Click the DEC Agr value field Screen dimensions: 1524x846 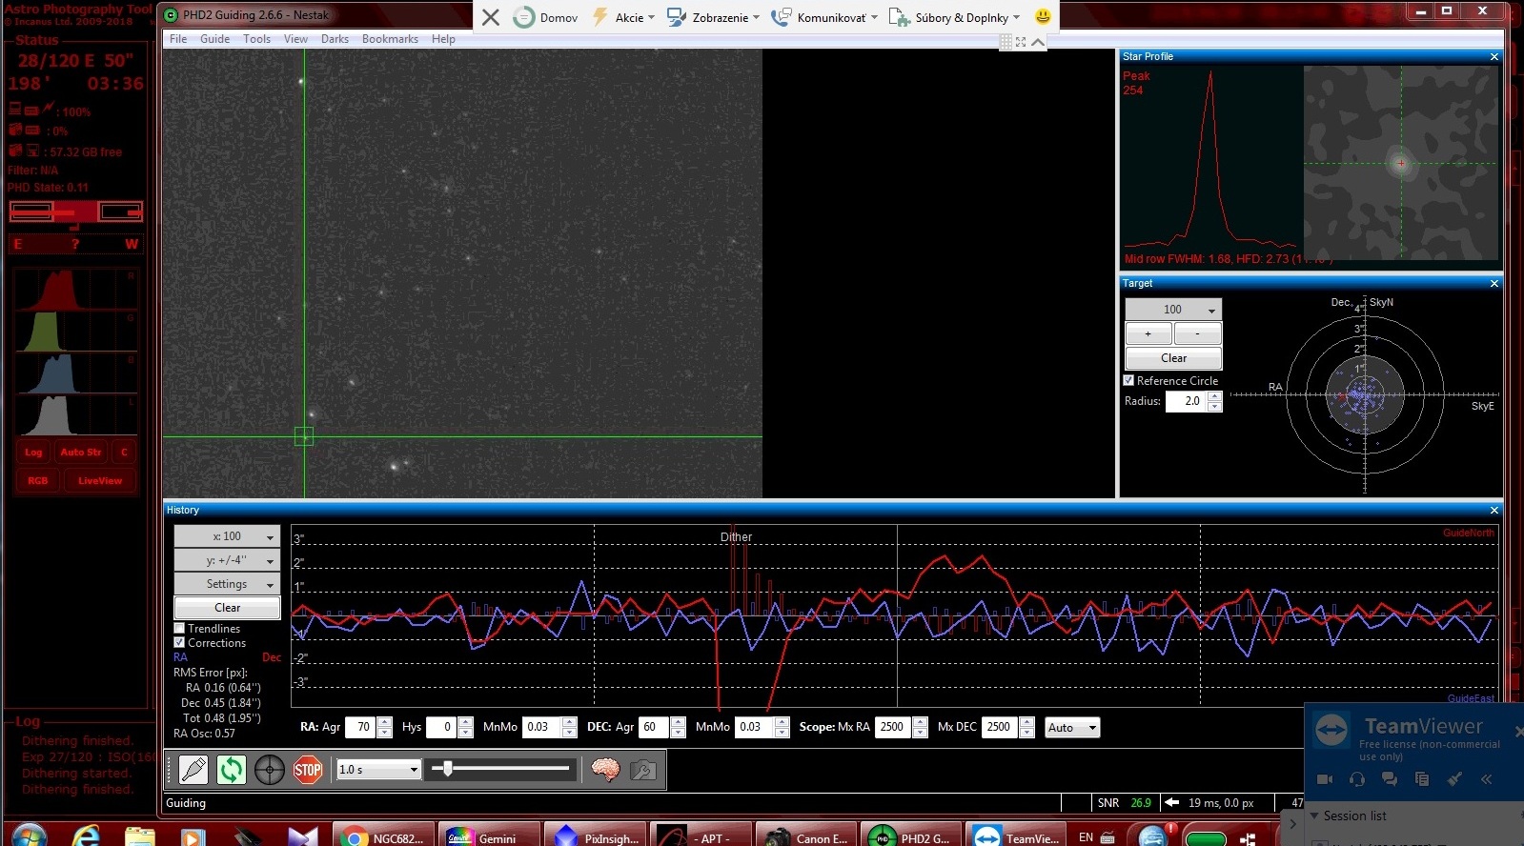[x=654, y=727]
